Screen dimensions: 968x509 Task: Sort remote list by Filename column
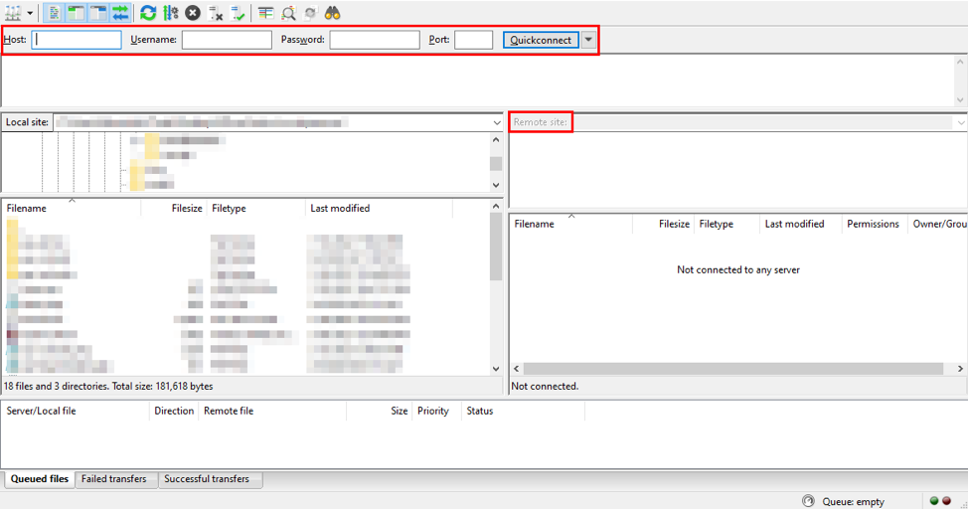pos(571,224)
